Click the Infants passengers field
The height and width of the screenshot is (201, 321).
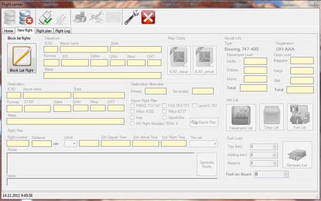coord(256,79)
